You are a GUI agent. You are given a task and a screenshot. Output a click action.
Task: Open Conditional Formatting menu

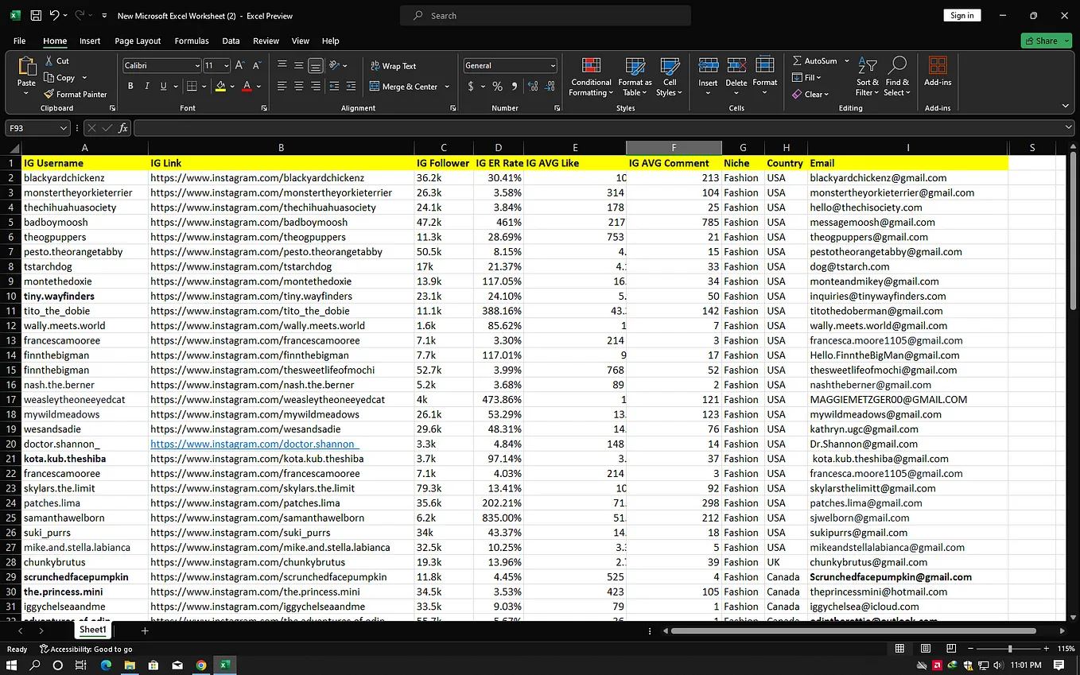[591, 77]
